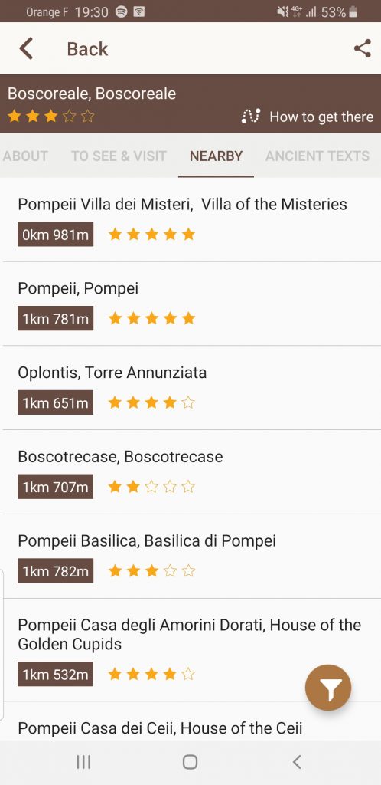The width and height of the screenshot is (381, 785).
Task: Open the orange filter button
Action: tap(328, 688)
